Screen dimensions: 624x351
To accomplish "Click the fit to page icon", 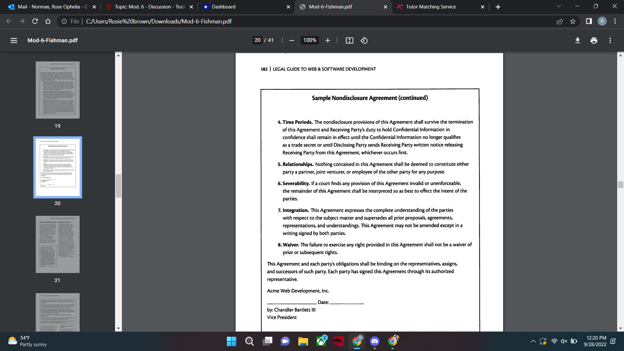I will coord(349,40).
